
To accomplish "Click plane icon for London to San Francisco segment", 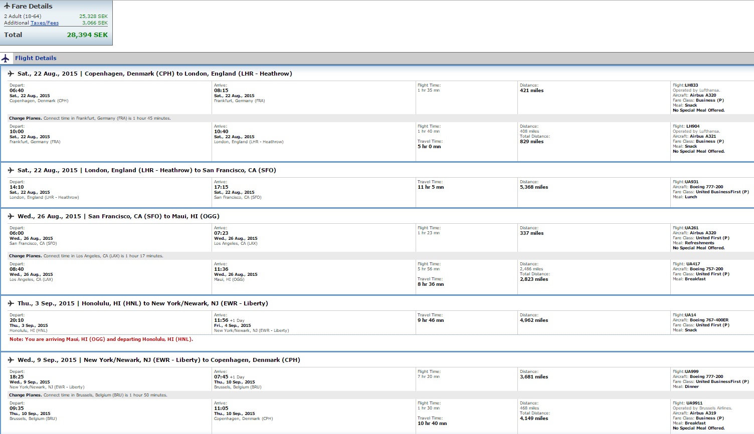I will [x=11, y=170].
